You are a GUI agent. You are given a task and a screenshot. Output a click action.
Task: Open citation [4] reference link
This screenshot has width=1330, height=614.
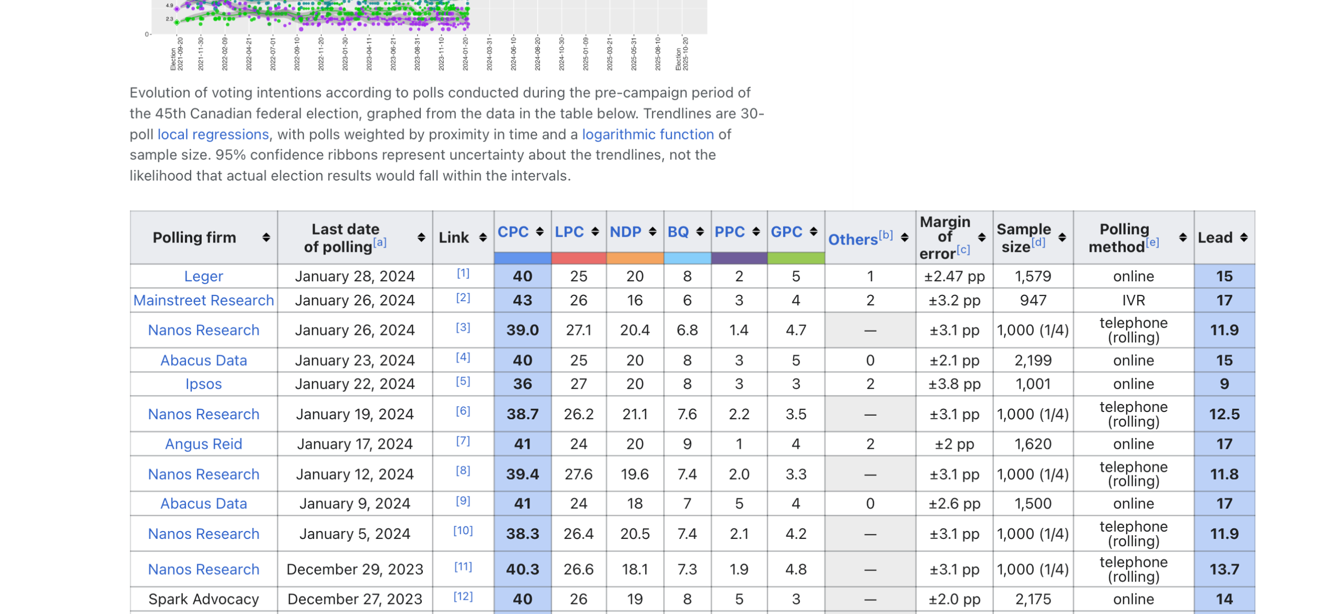click(463, 357)
